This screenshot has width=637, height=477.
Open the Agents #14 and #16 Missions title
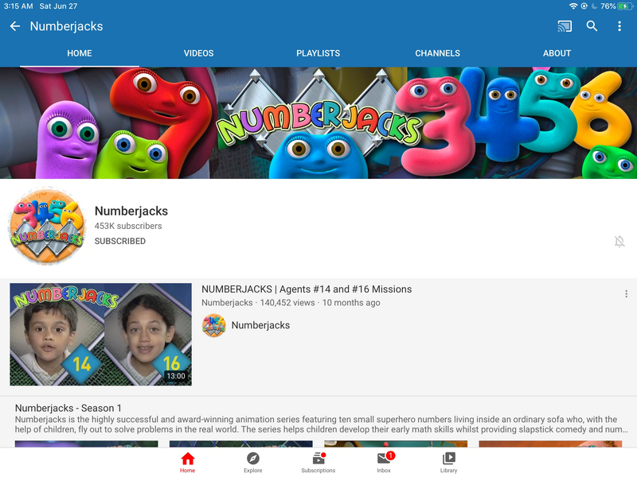(307, 289)
